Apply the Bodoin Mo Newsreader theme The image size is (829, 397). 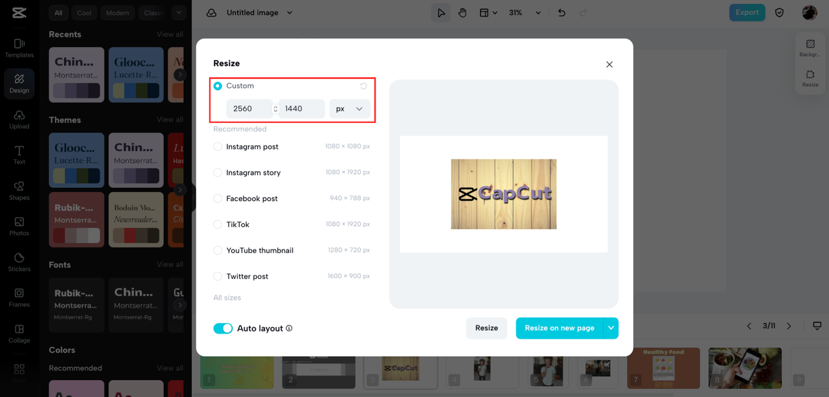(x=136, y=220)
